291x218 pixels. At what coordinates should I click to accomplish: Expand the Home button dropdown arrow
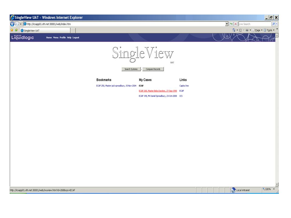[x=237, y=30]
